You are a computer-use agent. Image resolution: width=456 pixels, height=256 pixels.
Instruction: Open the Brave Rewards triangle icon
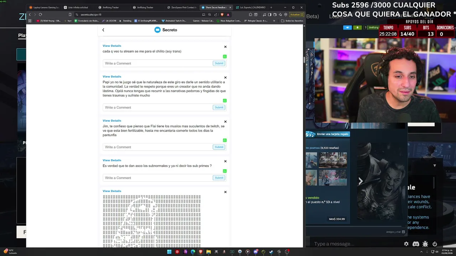pos(228,15)
